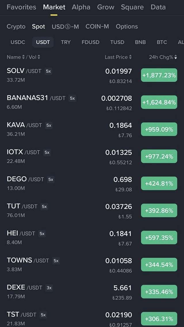The width and height of the screenshot is (184, 327).
Task: Click the sort arrows beside Vol
Action: point(39,57)
